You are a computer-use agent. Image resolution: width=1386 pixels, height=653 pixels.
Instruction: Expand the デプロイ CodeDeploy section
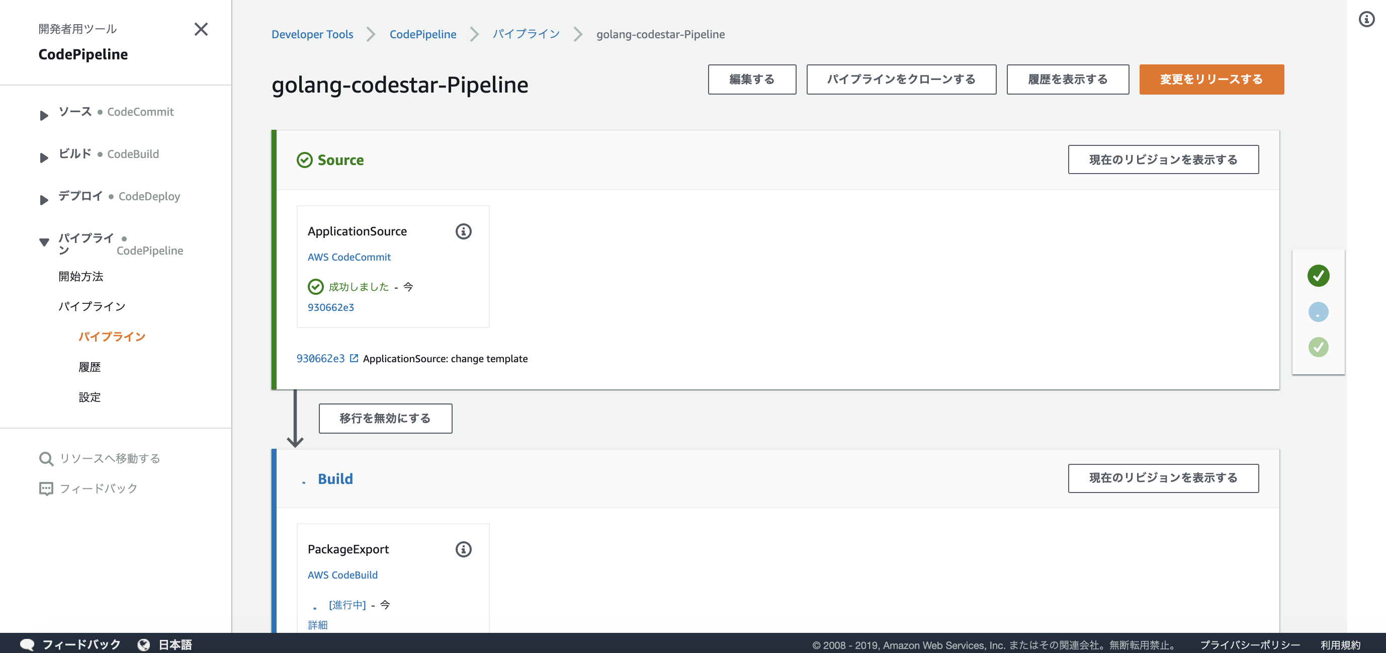click(x=44, y=200)
